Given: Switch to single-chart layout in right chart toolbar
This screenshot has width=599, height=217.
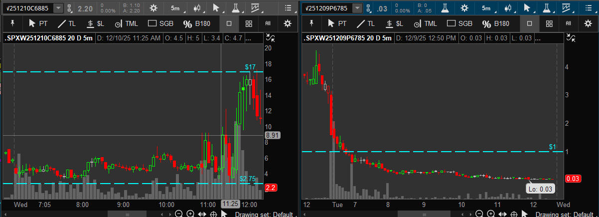Looking at the screenshot, I should [529, 23].
